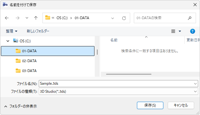Click the キャンセル cancel button
The width and height of the screenshot is (200, 115).
coord(181,105)
